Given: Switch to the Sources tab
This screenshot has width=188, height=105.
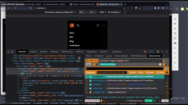Looking at the screenshot, I should pos(44,52).
